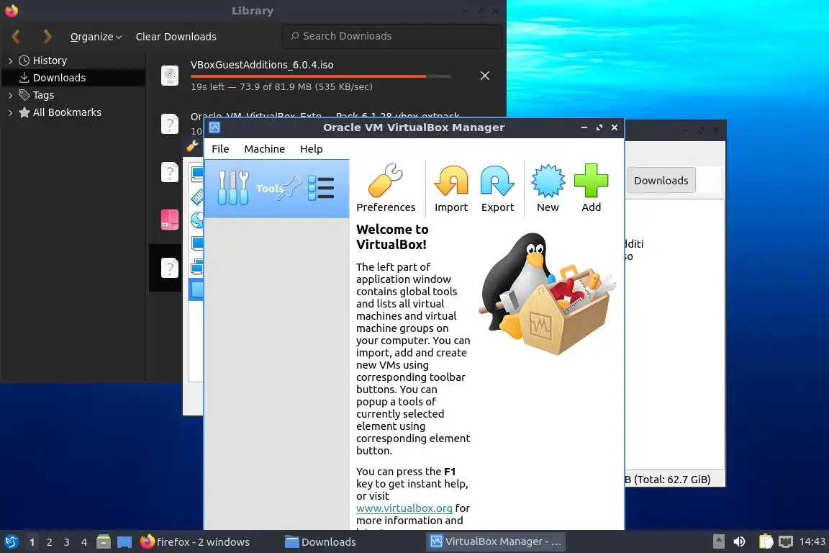Viewport: 829px width, 553px height.
Task: Click the pin icon in Tools row
Action: tap(290, 188)
